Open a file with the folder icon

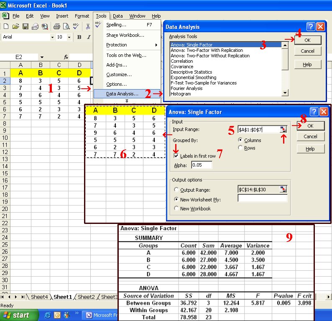coord(15,26)
